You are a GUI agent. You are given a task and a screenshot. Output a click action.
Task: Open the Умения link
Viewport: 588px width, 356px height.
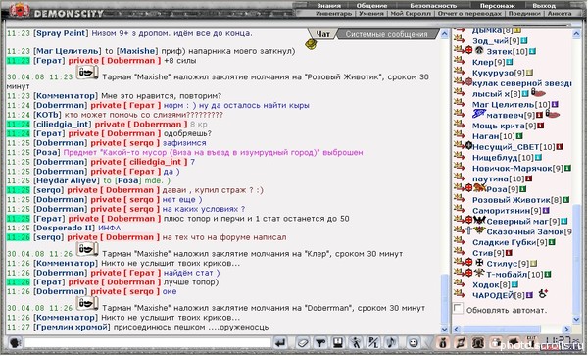[371, 13]
